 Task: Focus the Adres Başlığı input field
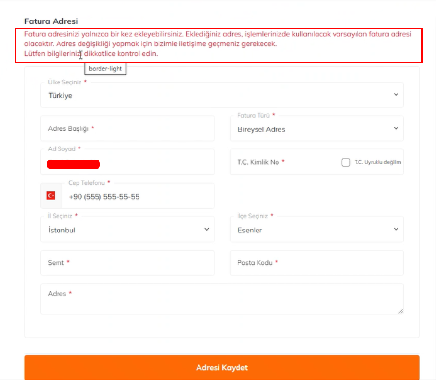coord(127,128)
